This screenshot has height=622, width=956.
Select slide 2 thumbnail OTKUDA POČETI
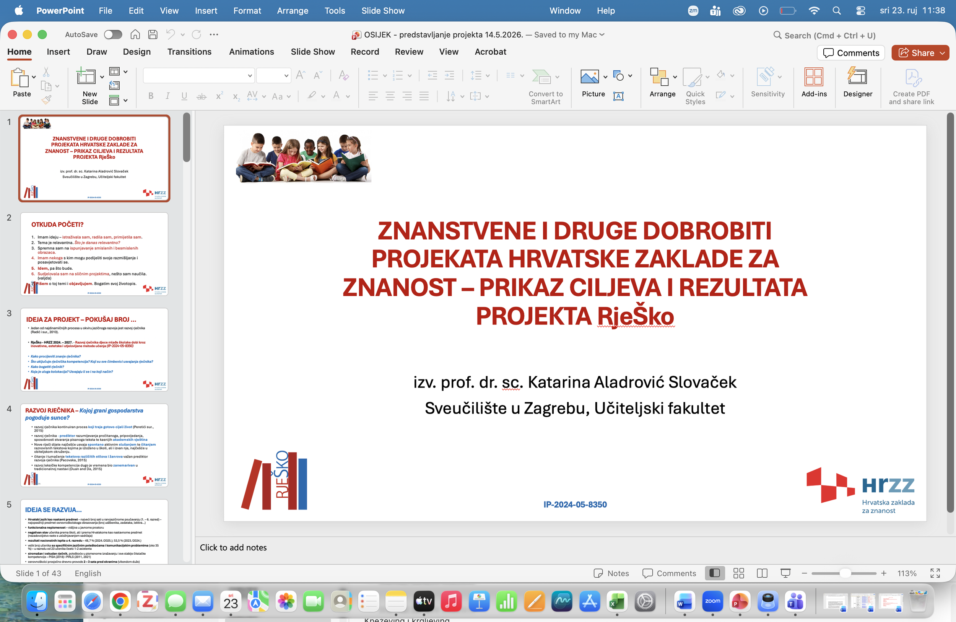pyautogui.click(x=94, y=254)
